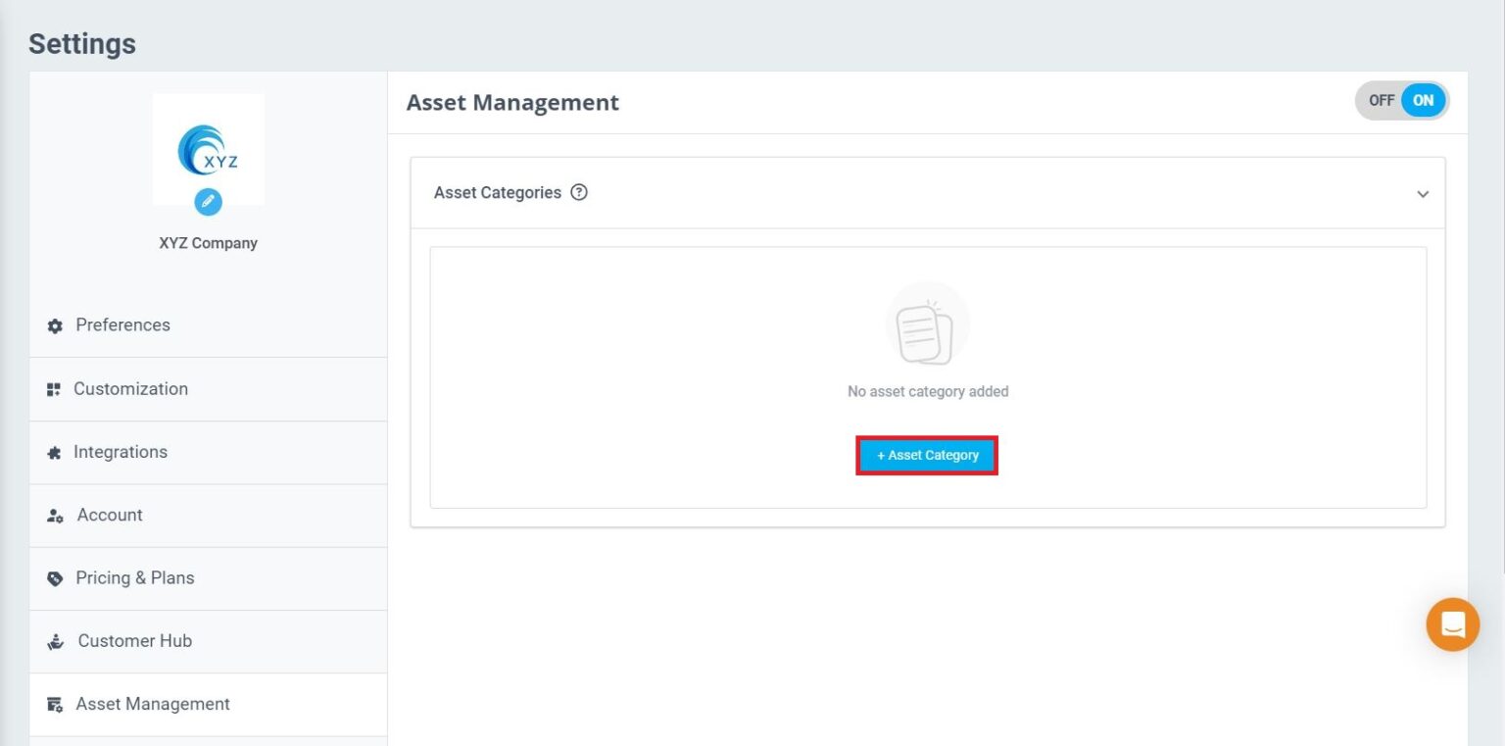The image size is (1505, 746).
Task: Open the Customer Hub settings section
Action: 134,641
